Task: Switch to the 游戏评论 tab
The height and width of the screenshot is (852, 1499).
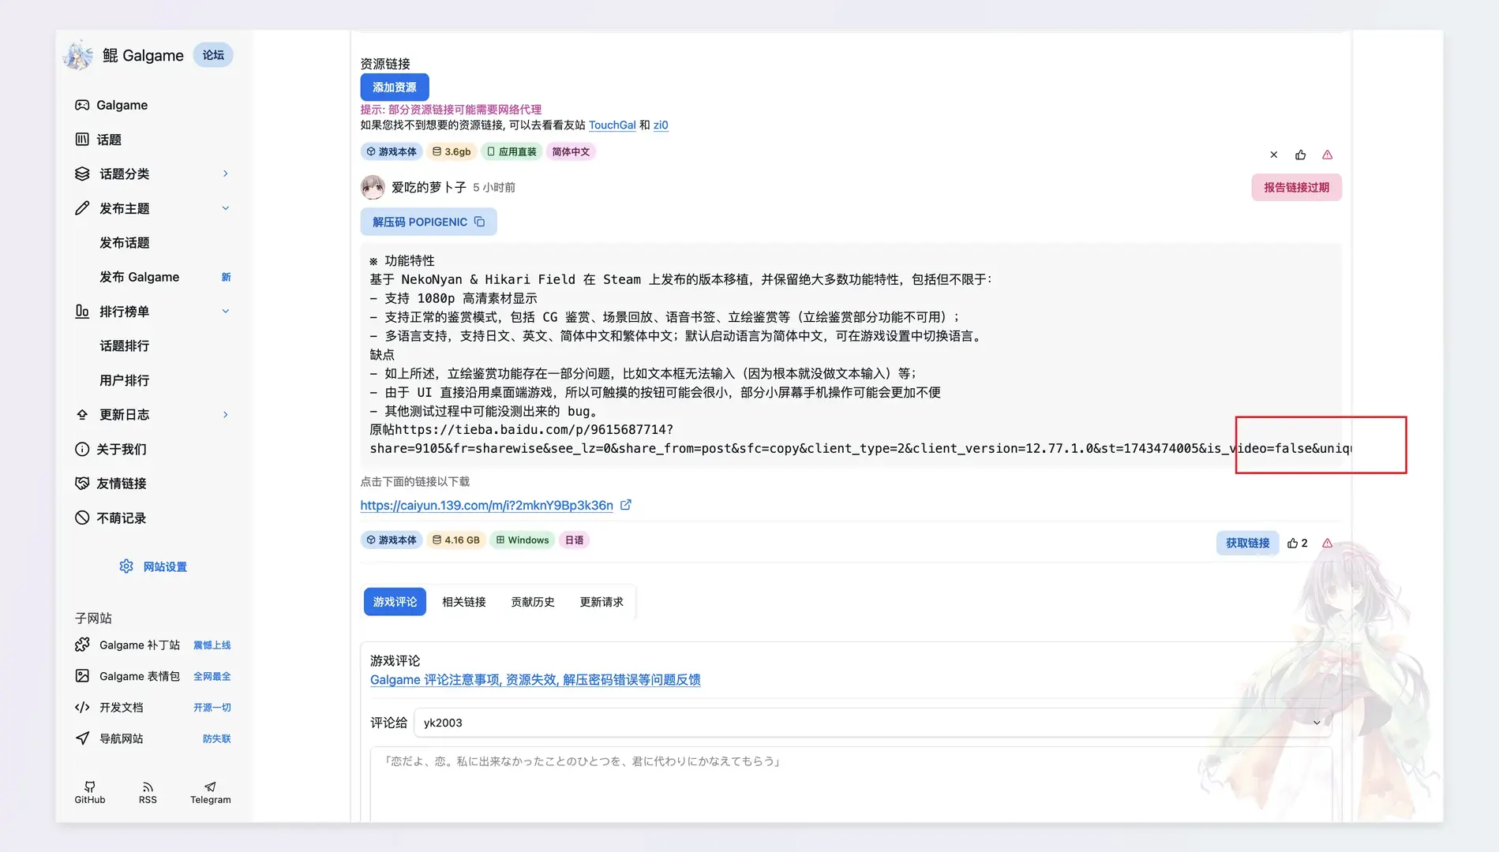Action: point(395,602)
